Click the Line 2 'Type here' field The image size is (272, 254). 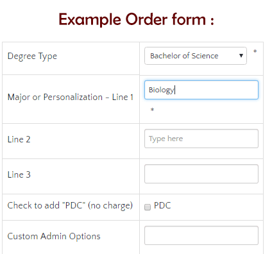201,139
